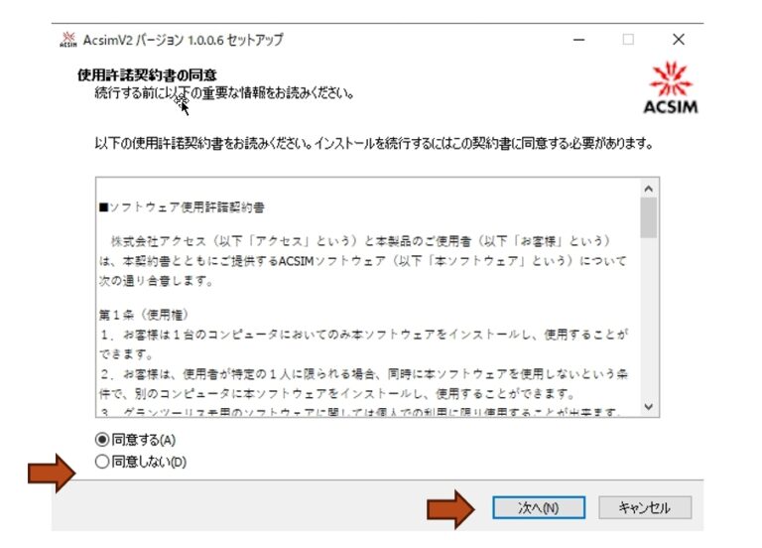
Task: Click the license scrollbar down arrow
Action: (x=649, y=406)
